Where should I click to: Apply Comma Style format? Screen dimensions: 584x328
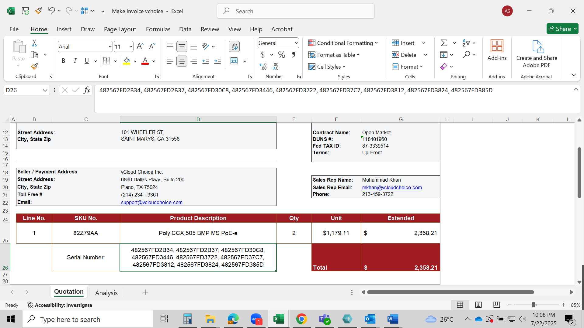(x=294, y=55)
